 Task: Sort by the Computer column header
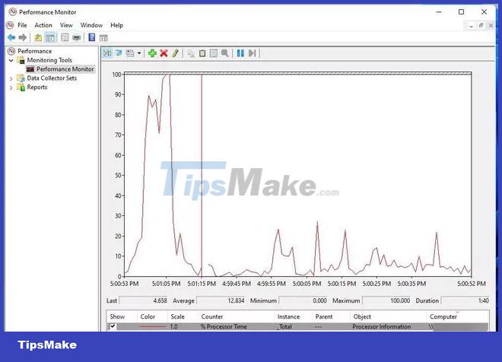443,316
